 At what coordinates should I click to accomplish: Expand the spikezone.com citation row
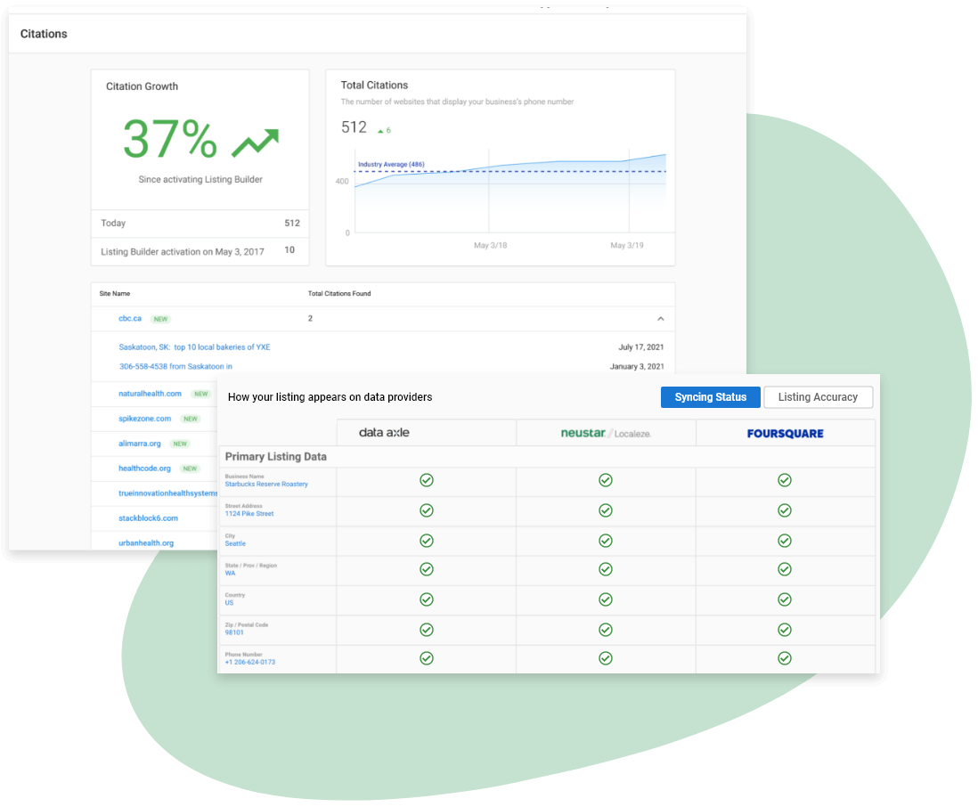[143, 419]
